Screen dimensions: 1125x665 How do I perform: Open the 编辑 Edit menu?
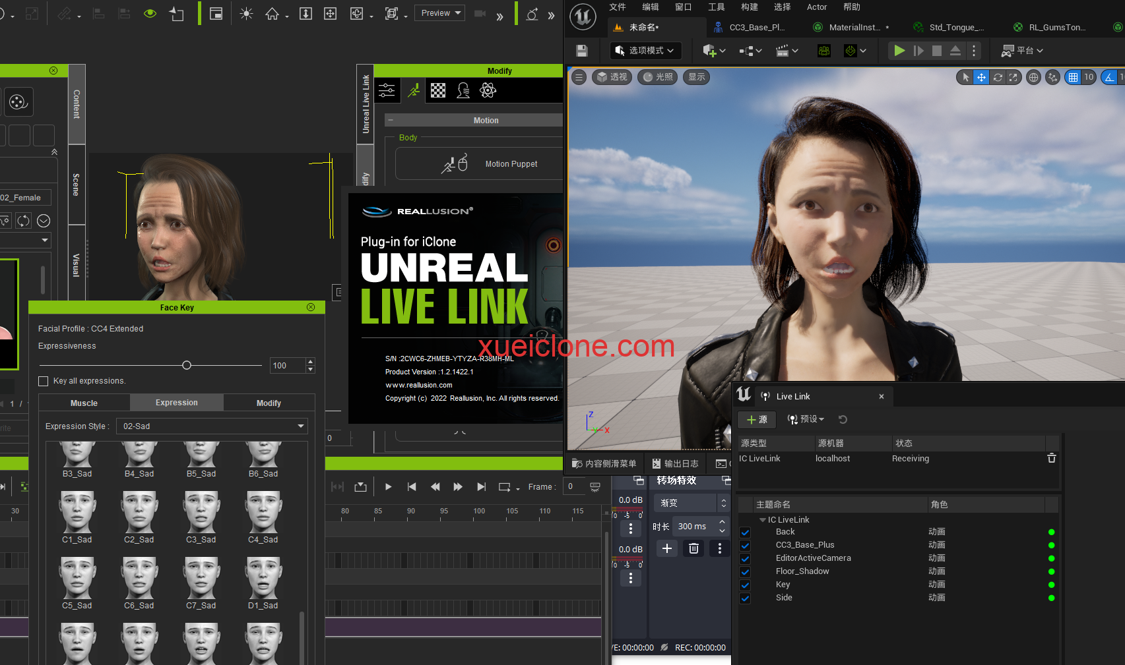coord(651,7)
